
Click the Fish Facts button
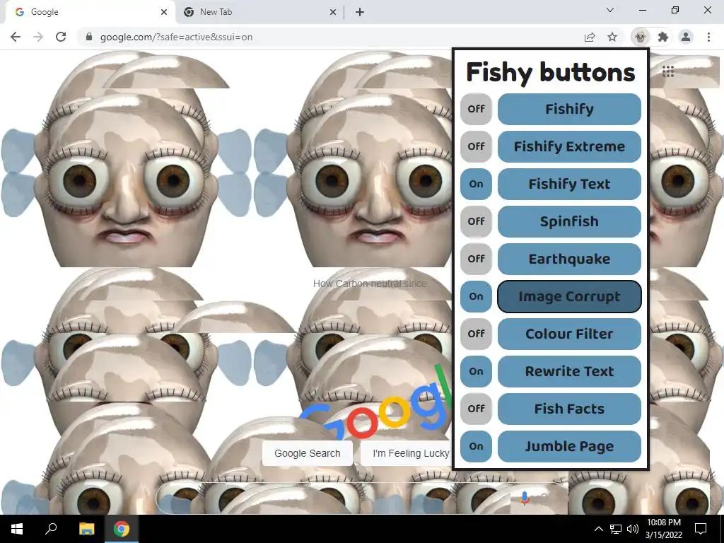tap(569, 409)
